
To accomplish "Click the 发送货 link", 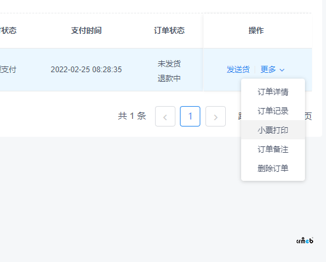I will [238, 70].
